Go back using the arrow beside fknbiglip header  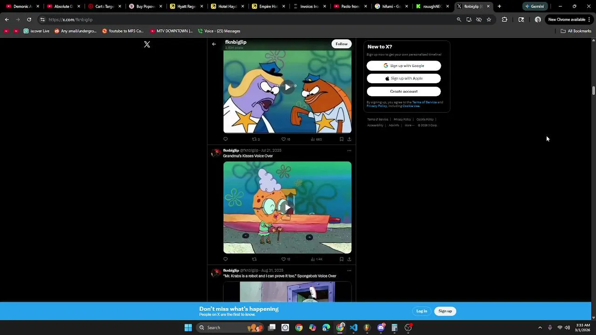click(x=214, y=44)
